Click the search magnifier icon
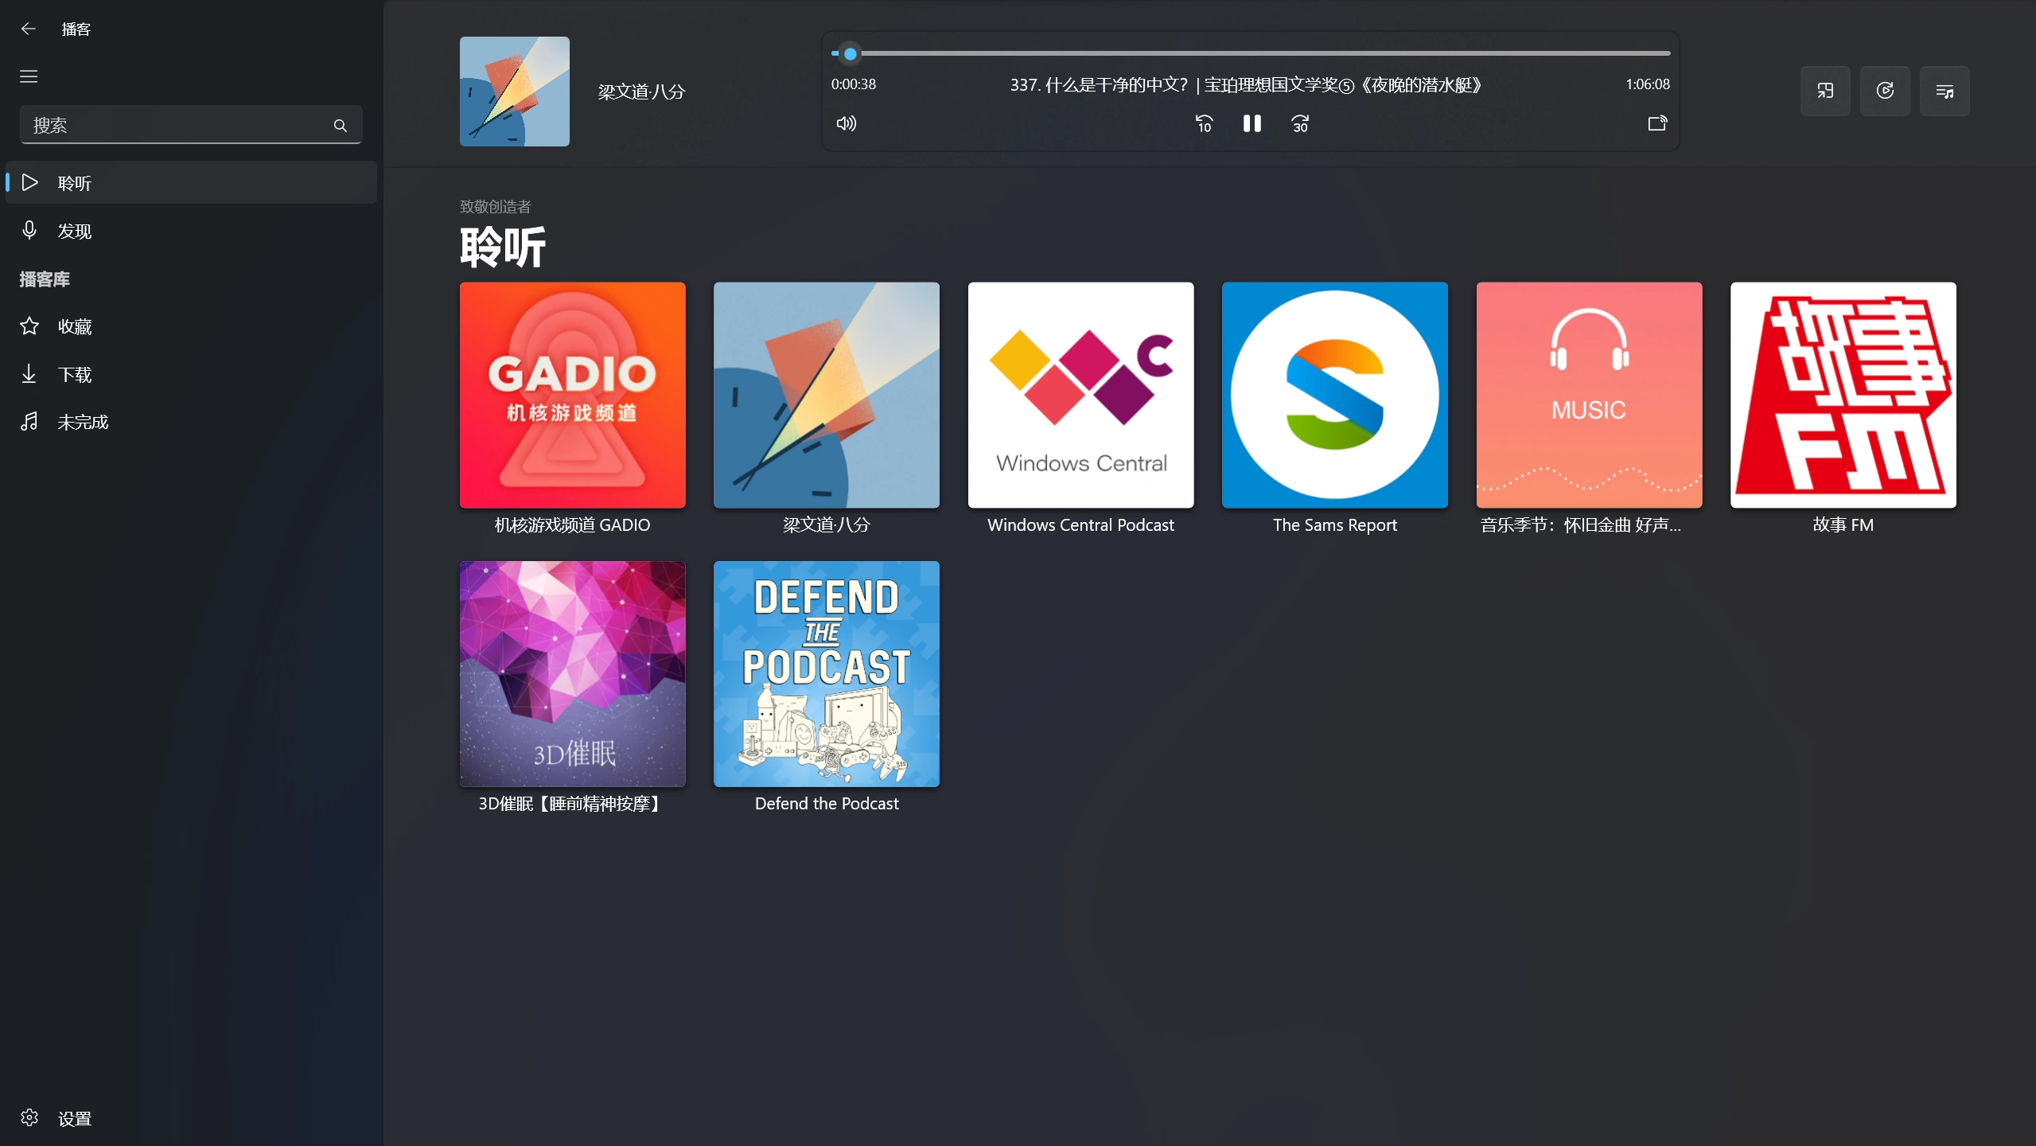 [340, 125]
